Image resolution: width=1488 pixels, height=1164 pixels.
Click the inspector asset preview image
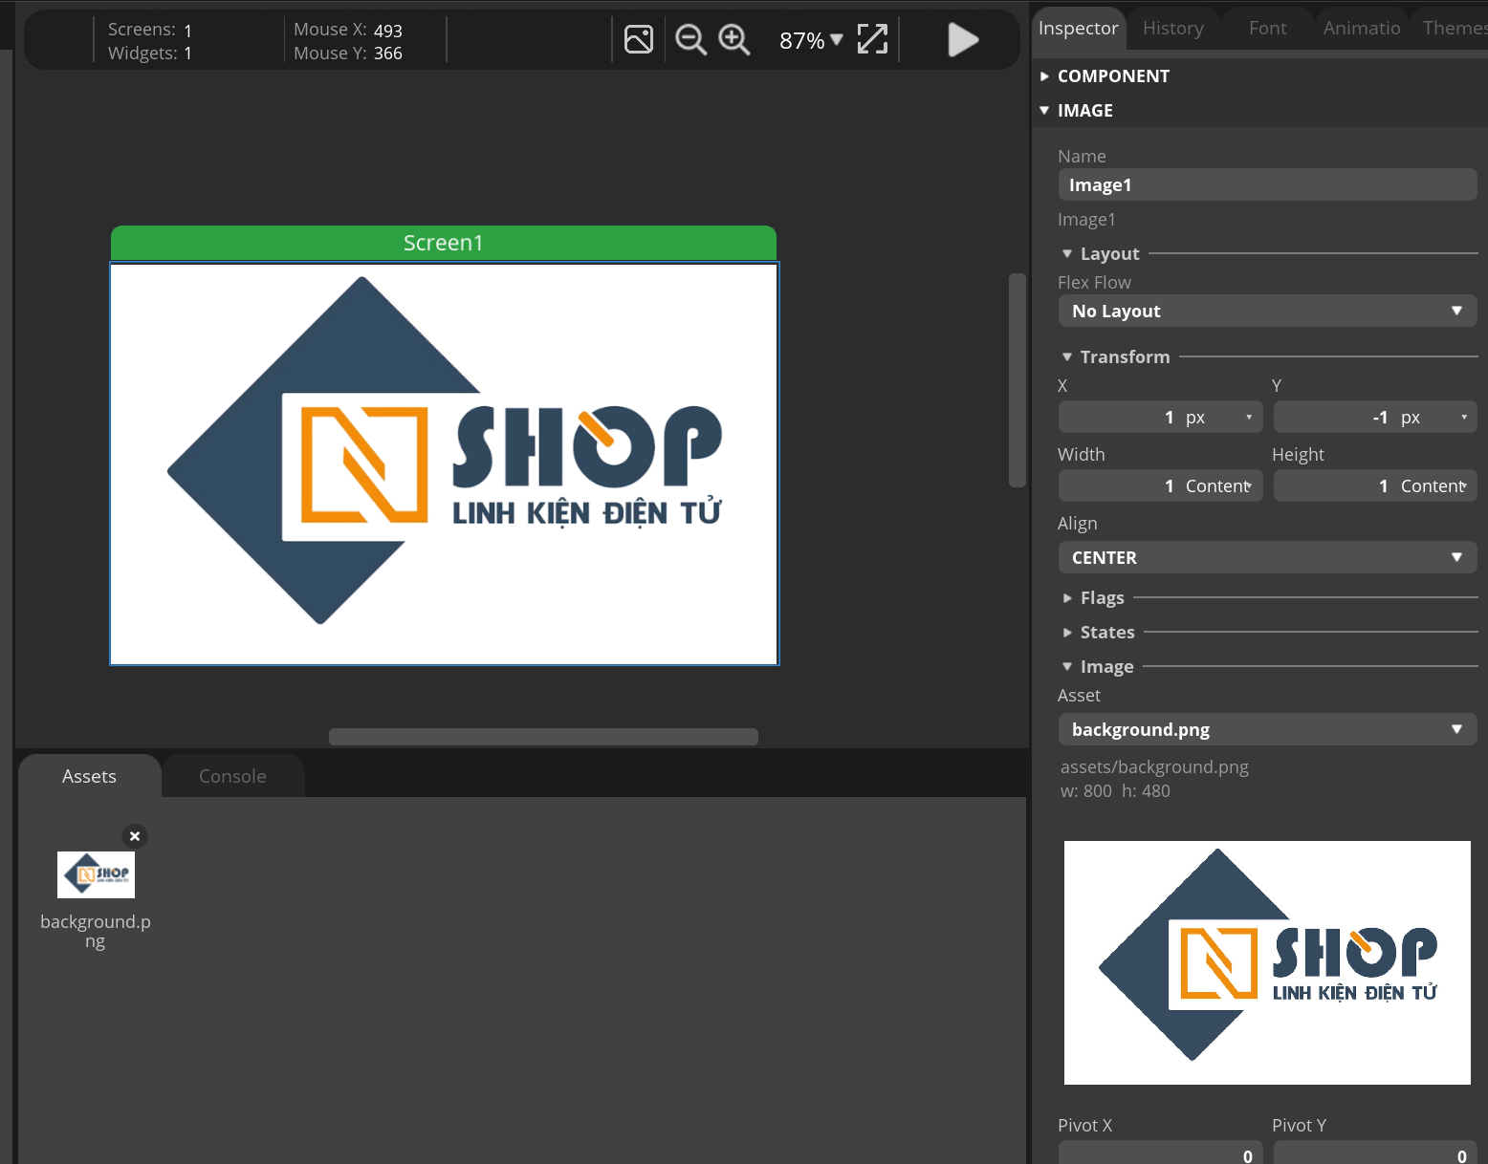(1267, 962)
